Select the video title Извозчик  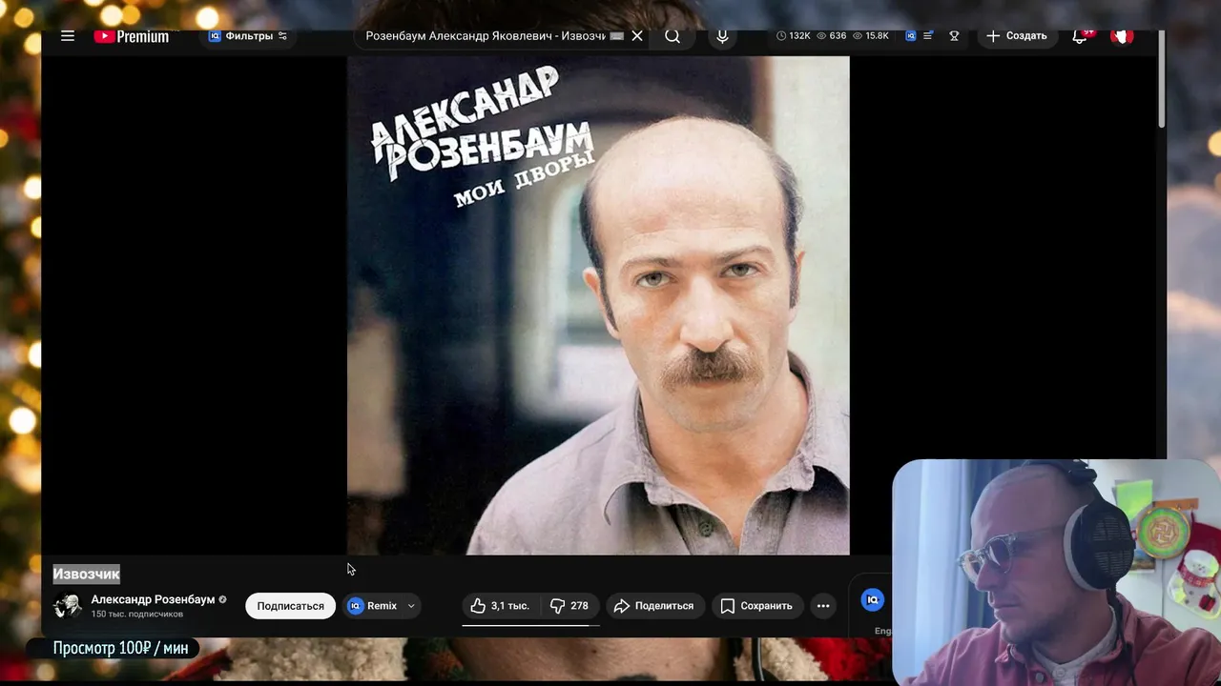coord(86,574)
